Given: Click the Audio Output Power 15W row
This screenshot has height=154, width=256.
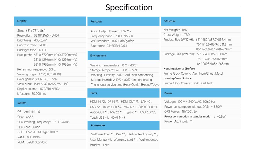Looking at the screenshot, I should pos(111,31).
